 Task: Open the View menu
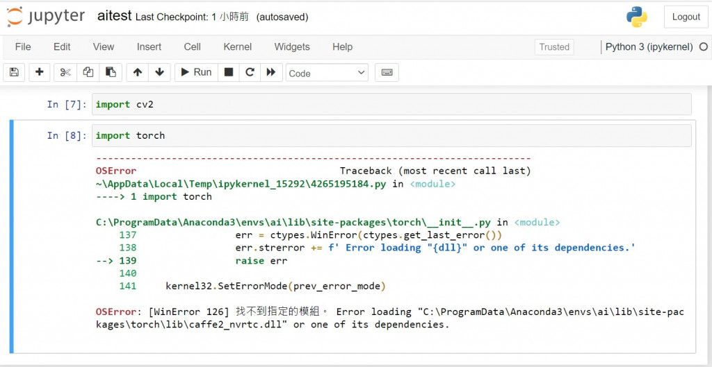point(104,46)
